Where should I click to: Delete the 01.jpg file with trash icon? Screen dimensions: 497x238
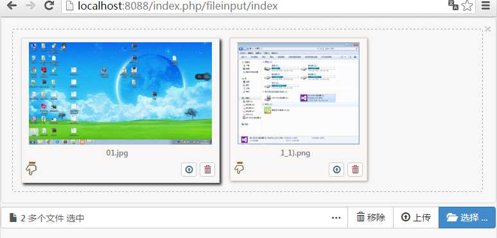pyautogui.click(x=207, y=170)
